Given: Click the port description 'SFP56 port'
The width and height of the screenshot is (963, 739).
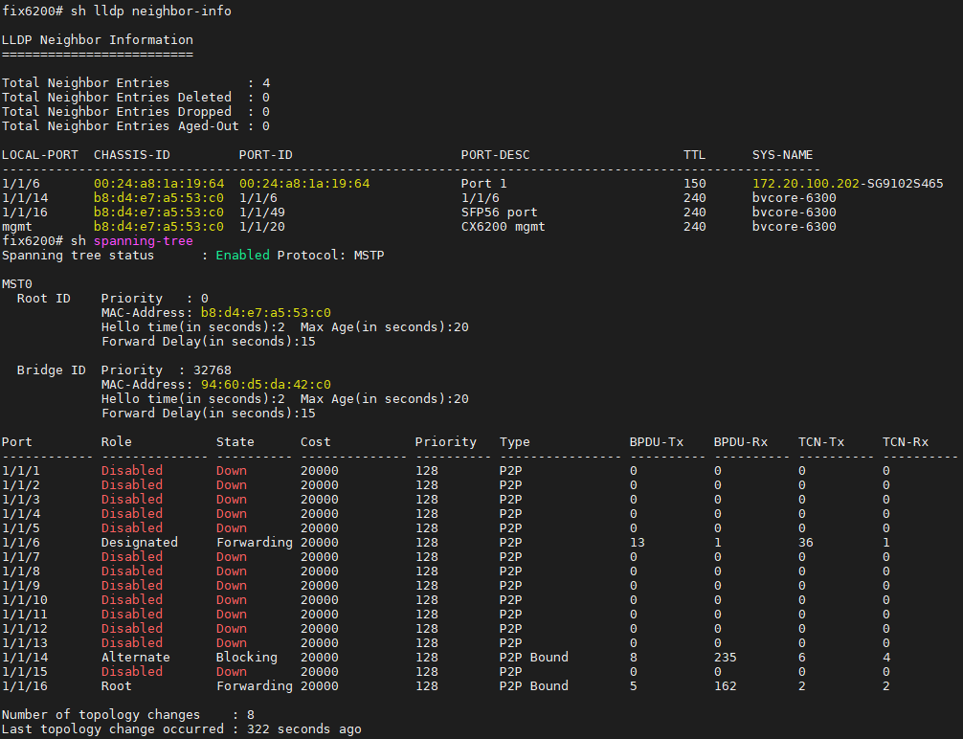Looking at the screenshot, I should 502,212.
